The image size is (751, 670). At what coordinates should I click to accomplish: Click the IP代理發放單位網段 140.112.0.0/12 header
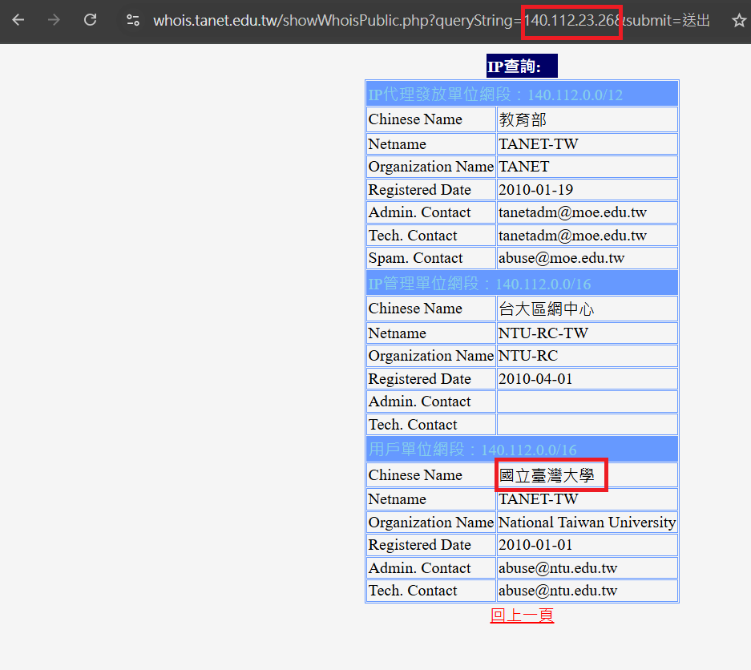(522, 95)
